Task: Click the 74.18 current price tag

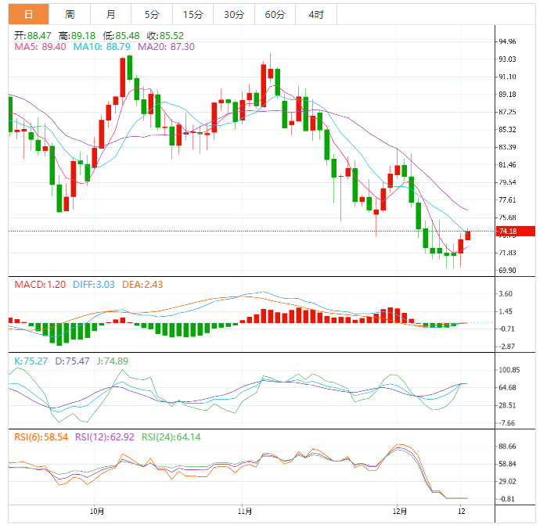Action: (507, 232)
